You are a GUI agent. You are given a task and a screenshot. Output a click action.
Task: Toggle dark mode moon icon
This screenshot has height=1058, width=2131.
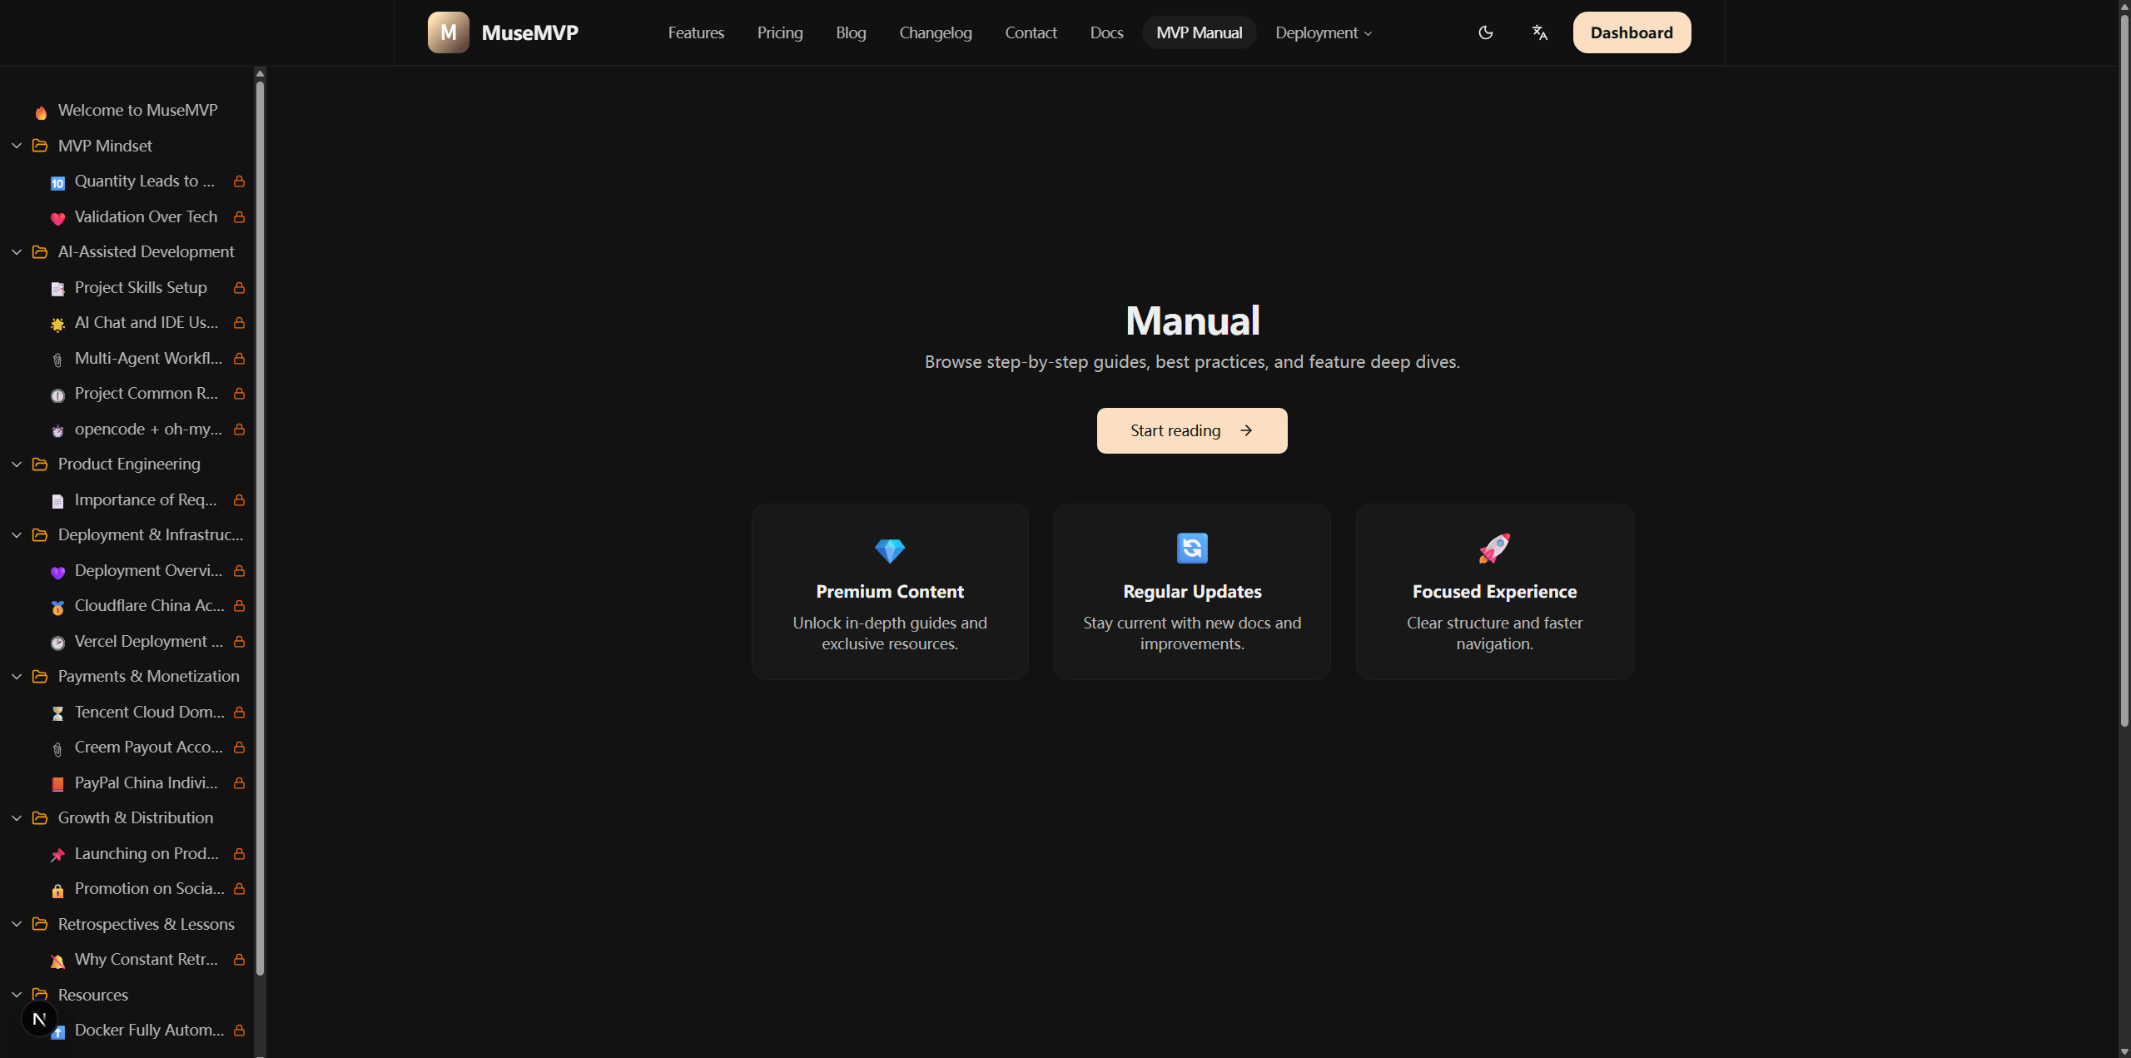pyautogui.click(x=1485, y=32)
